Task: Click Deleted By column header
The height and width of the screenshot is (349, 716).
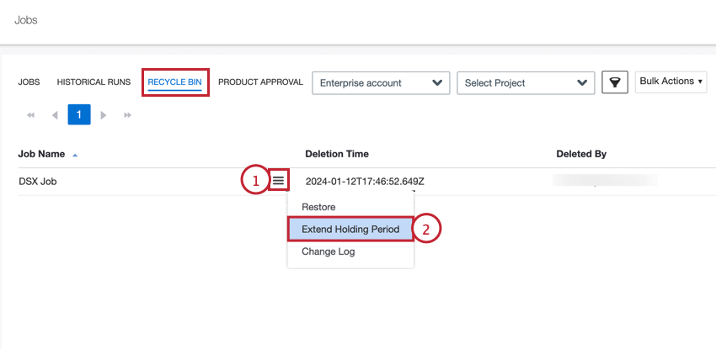Action: [581, 154]
